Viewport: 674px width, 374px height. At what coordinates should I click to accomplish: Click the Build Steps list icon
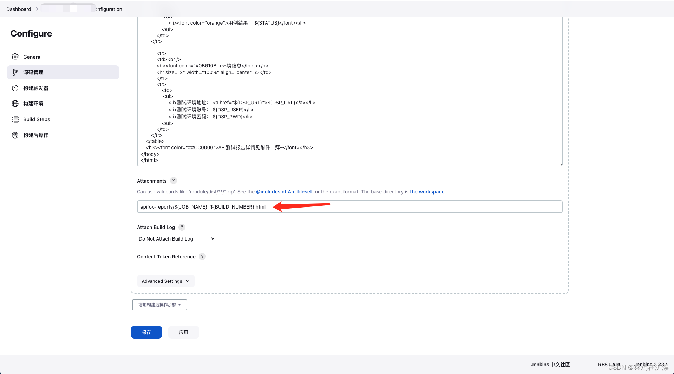(15, 119)
